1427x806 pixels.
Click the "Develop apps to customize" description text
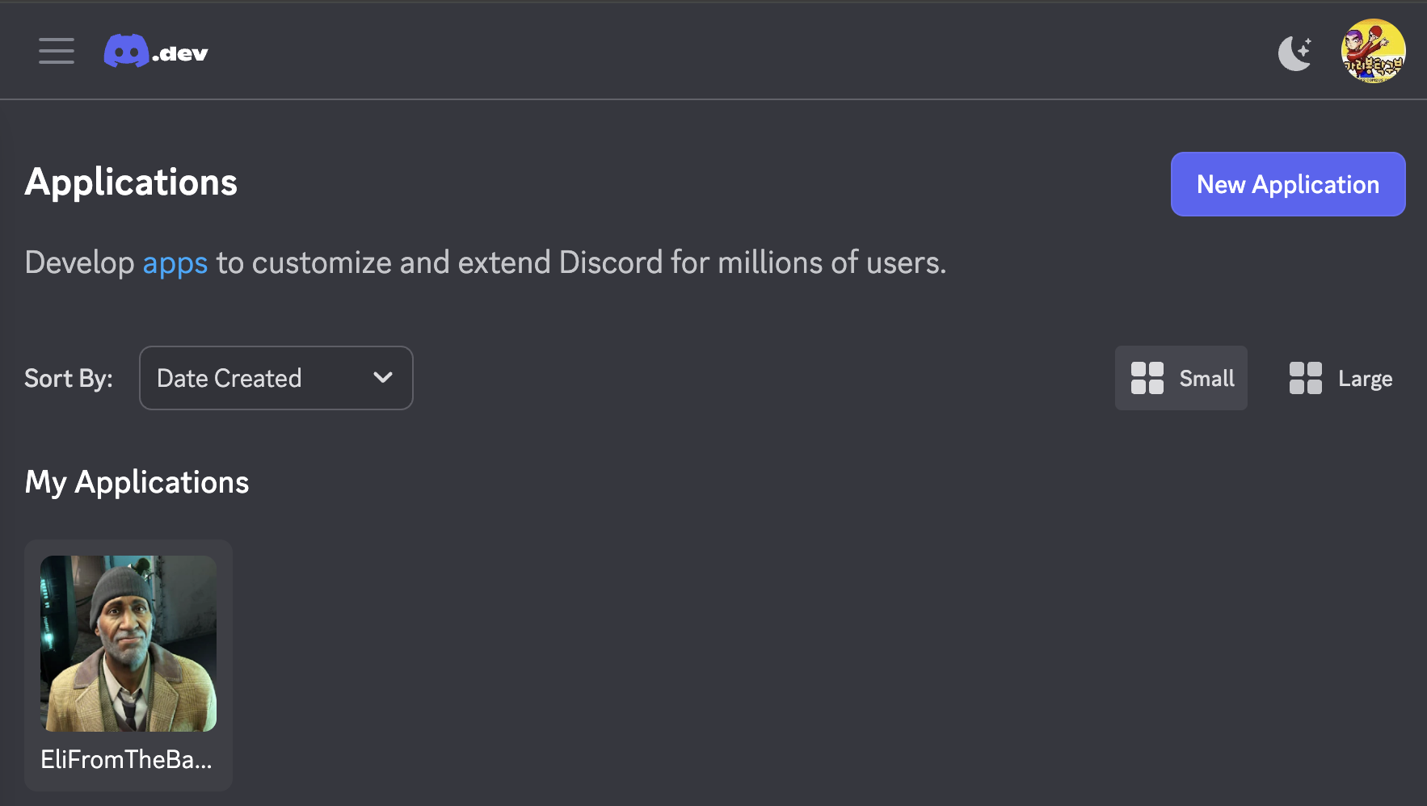point(566,263)
